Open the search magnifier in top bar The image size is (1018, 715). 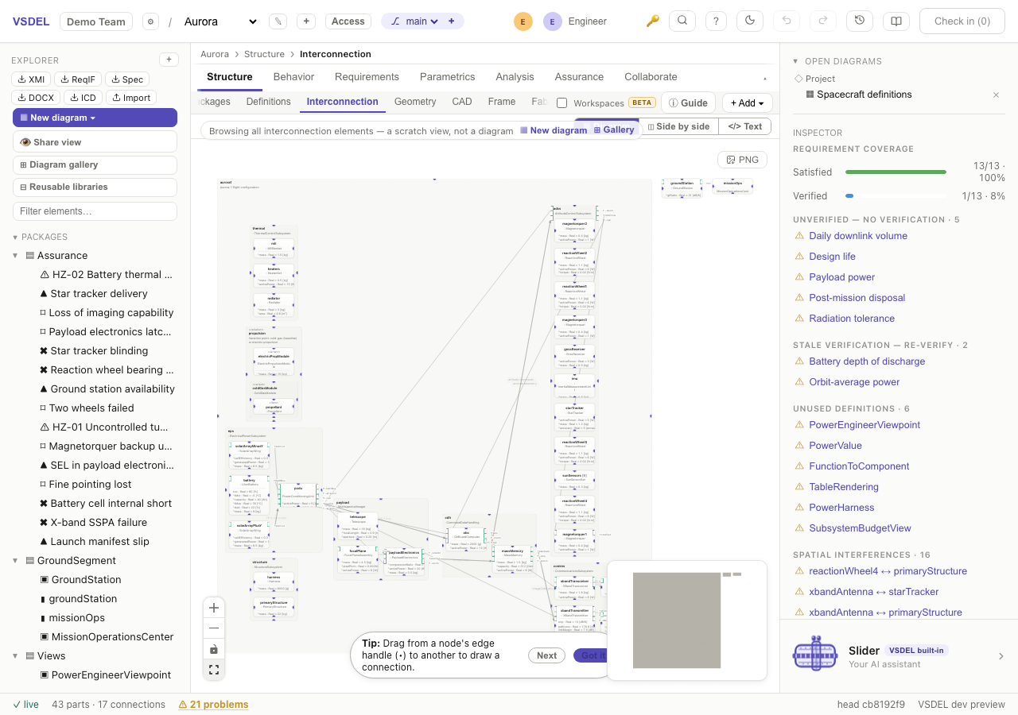coord(682,21)
